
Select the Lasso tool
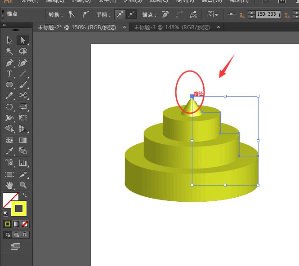(23, 51)
